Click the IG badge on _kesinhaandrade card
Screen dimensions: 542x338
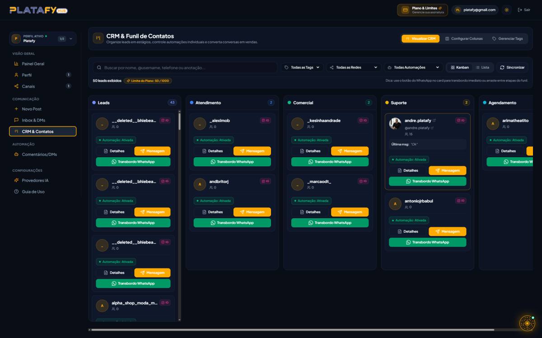(x=363, y=121)
